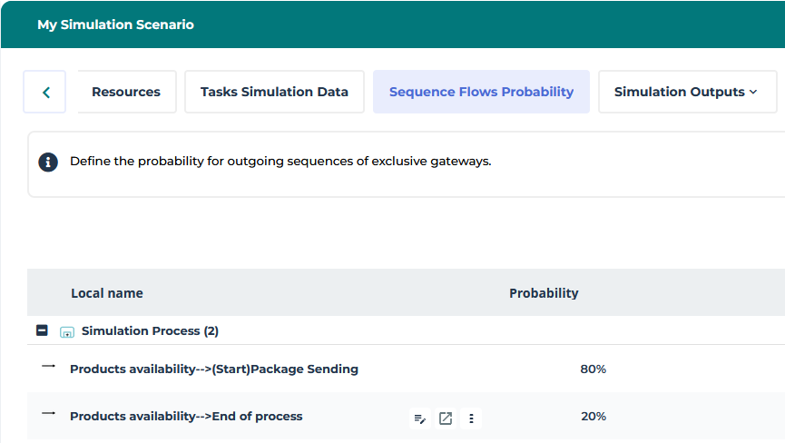Click the arrow icon beside End of process flow
785x443 pixels.
pyautogui.click(x=48, y=414)
